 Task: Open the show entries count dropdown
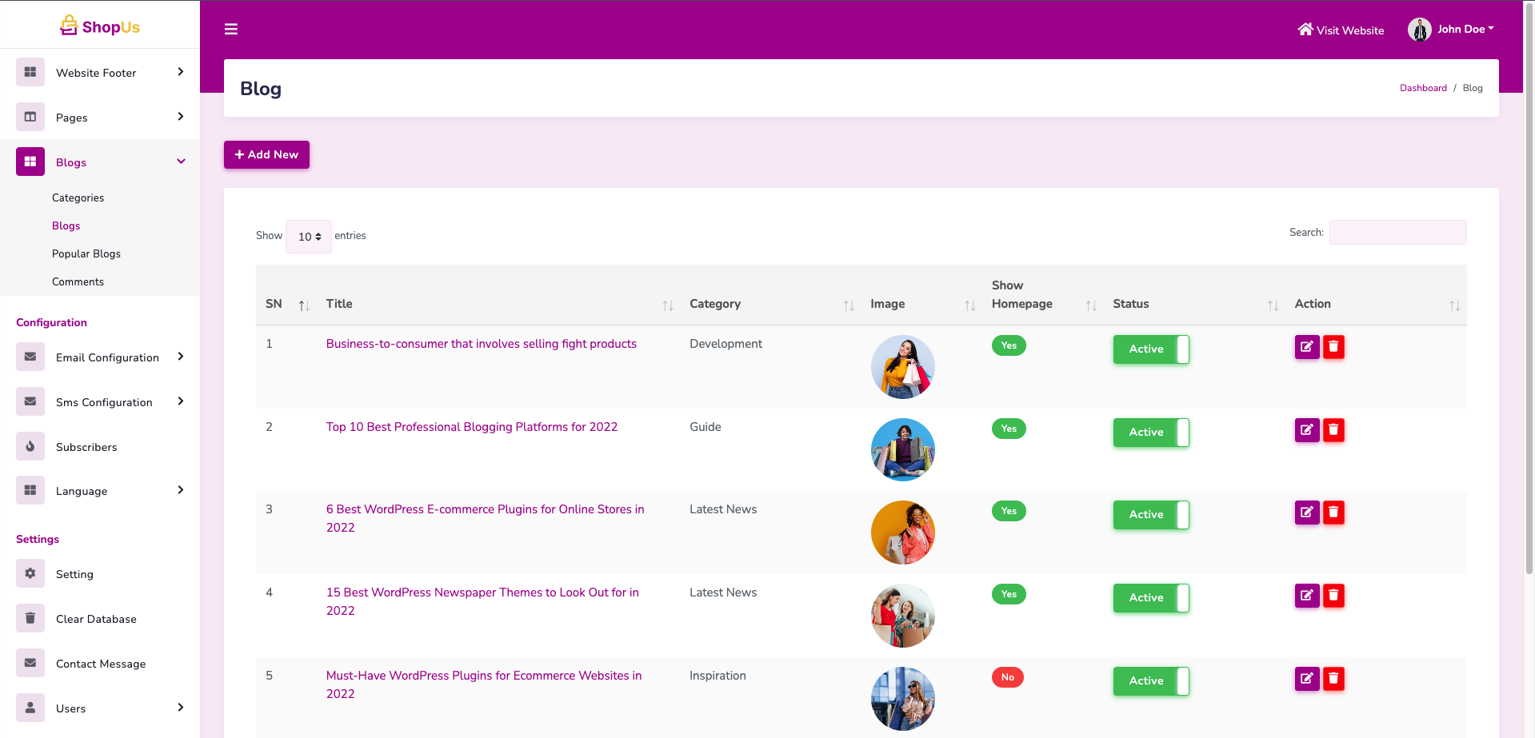309,237
